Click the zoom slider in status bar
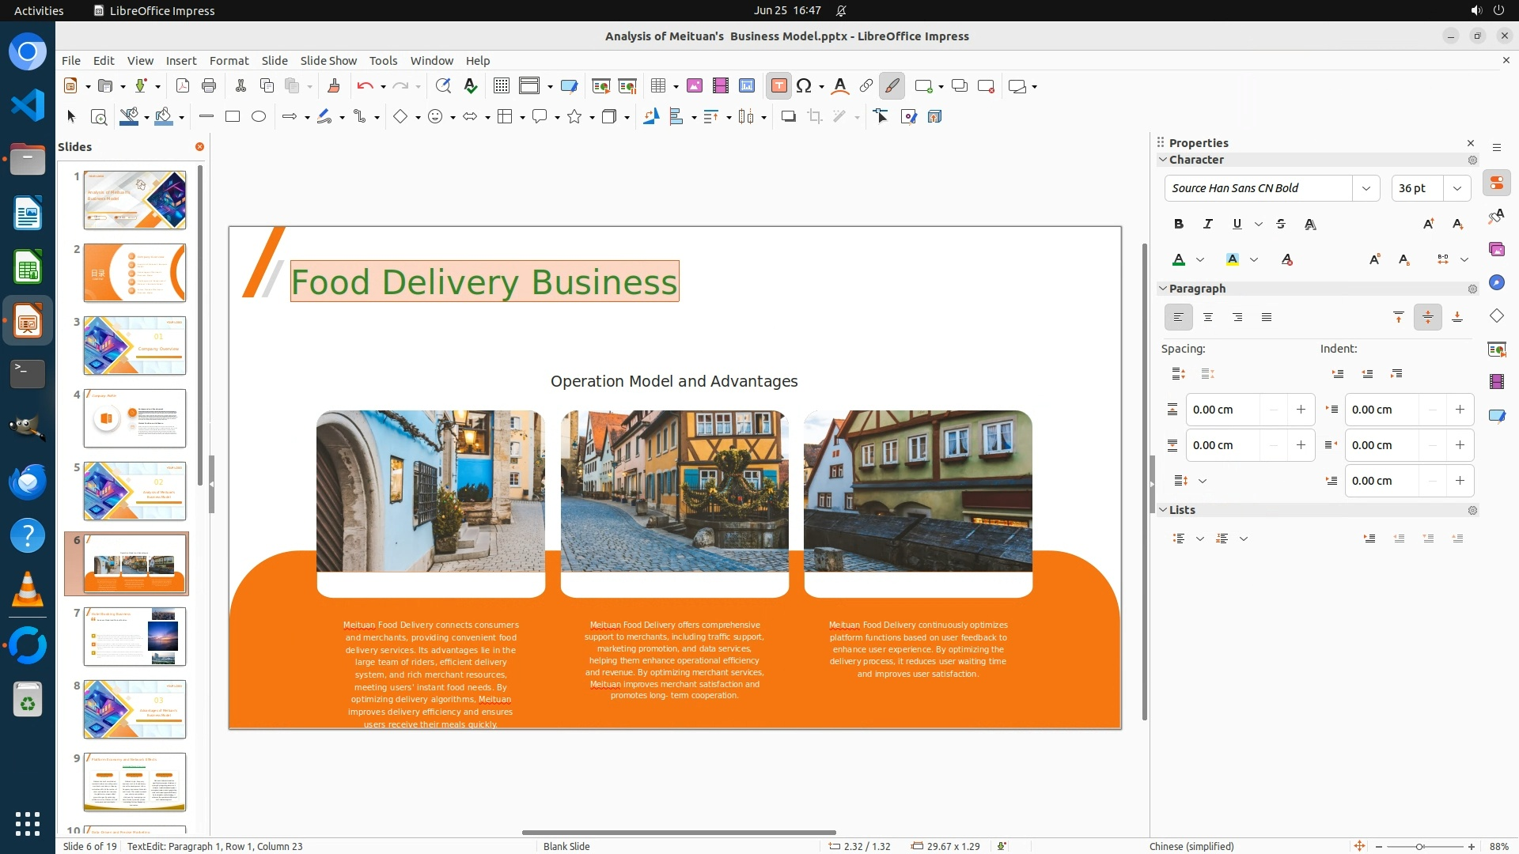The width and height of the screenshot is (1519, 854). pos(1419,846)
